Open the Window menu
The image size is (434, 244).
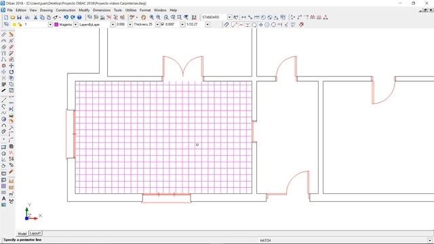[160, 10]
